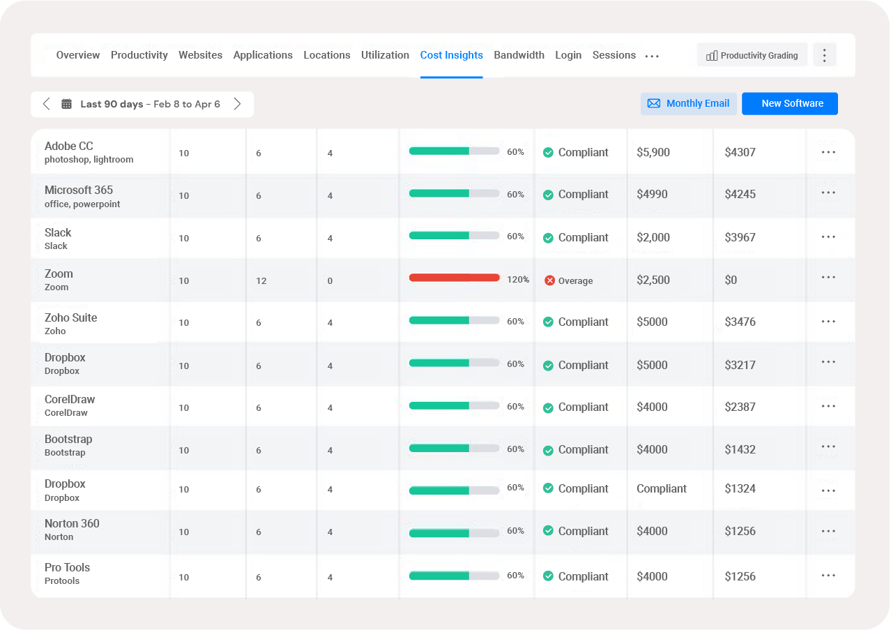Open the three-dot menu for Microsoft 365
This screenshot has height=630, width=891.
pos(828,193)
